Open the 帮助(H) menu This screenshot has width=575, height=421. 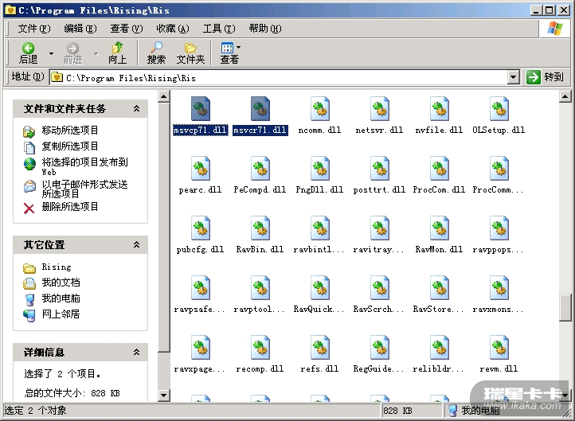click(x=265, y=29)
